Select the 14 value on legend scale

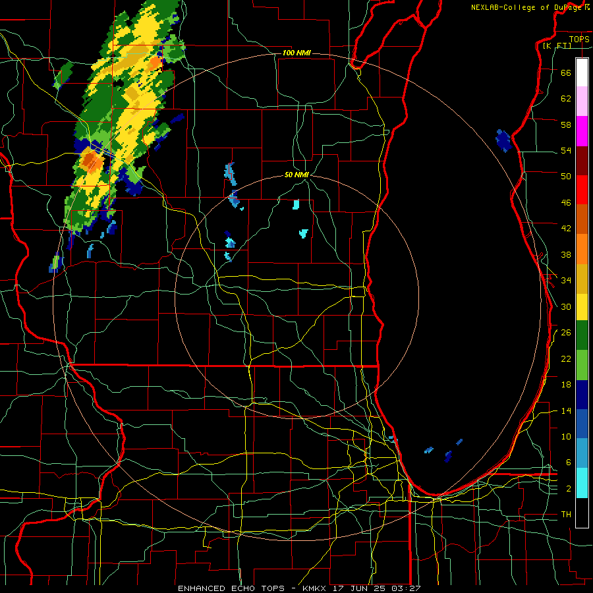(566, 410)
